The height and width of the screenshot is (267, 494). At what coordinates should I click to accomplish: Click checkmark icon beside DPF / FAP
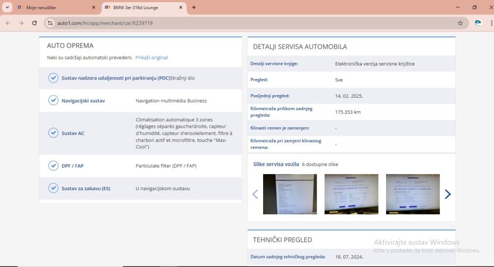tap(53, 165)
